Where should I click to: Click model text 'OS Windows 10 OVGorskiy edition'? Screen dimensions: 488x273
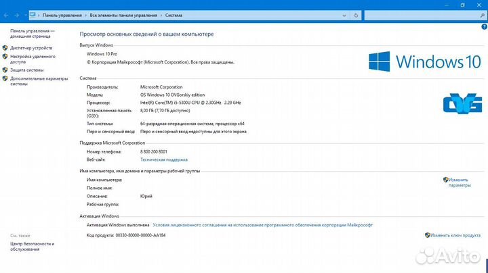[x=172, y=95]
